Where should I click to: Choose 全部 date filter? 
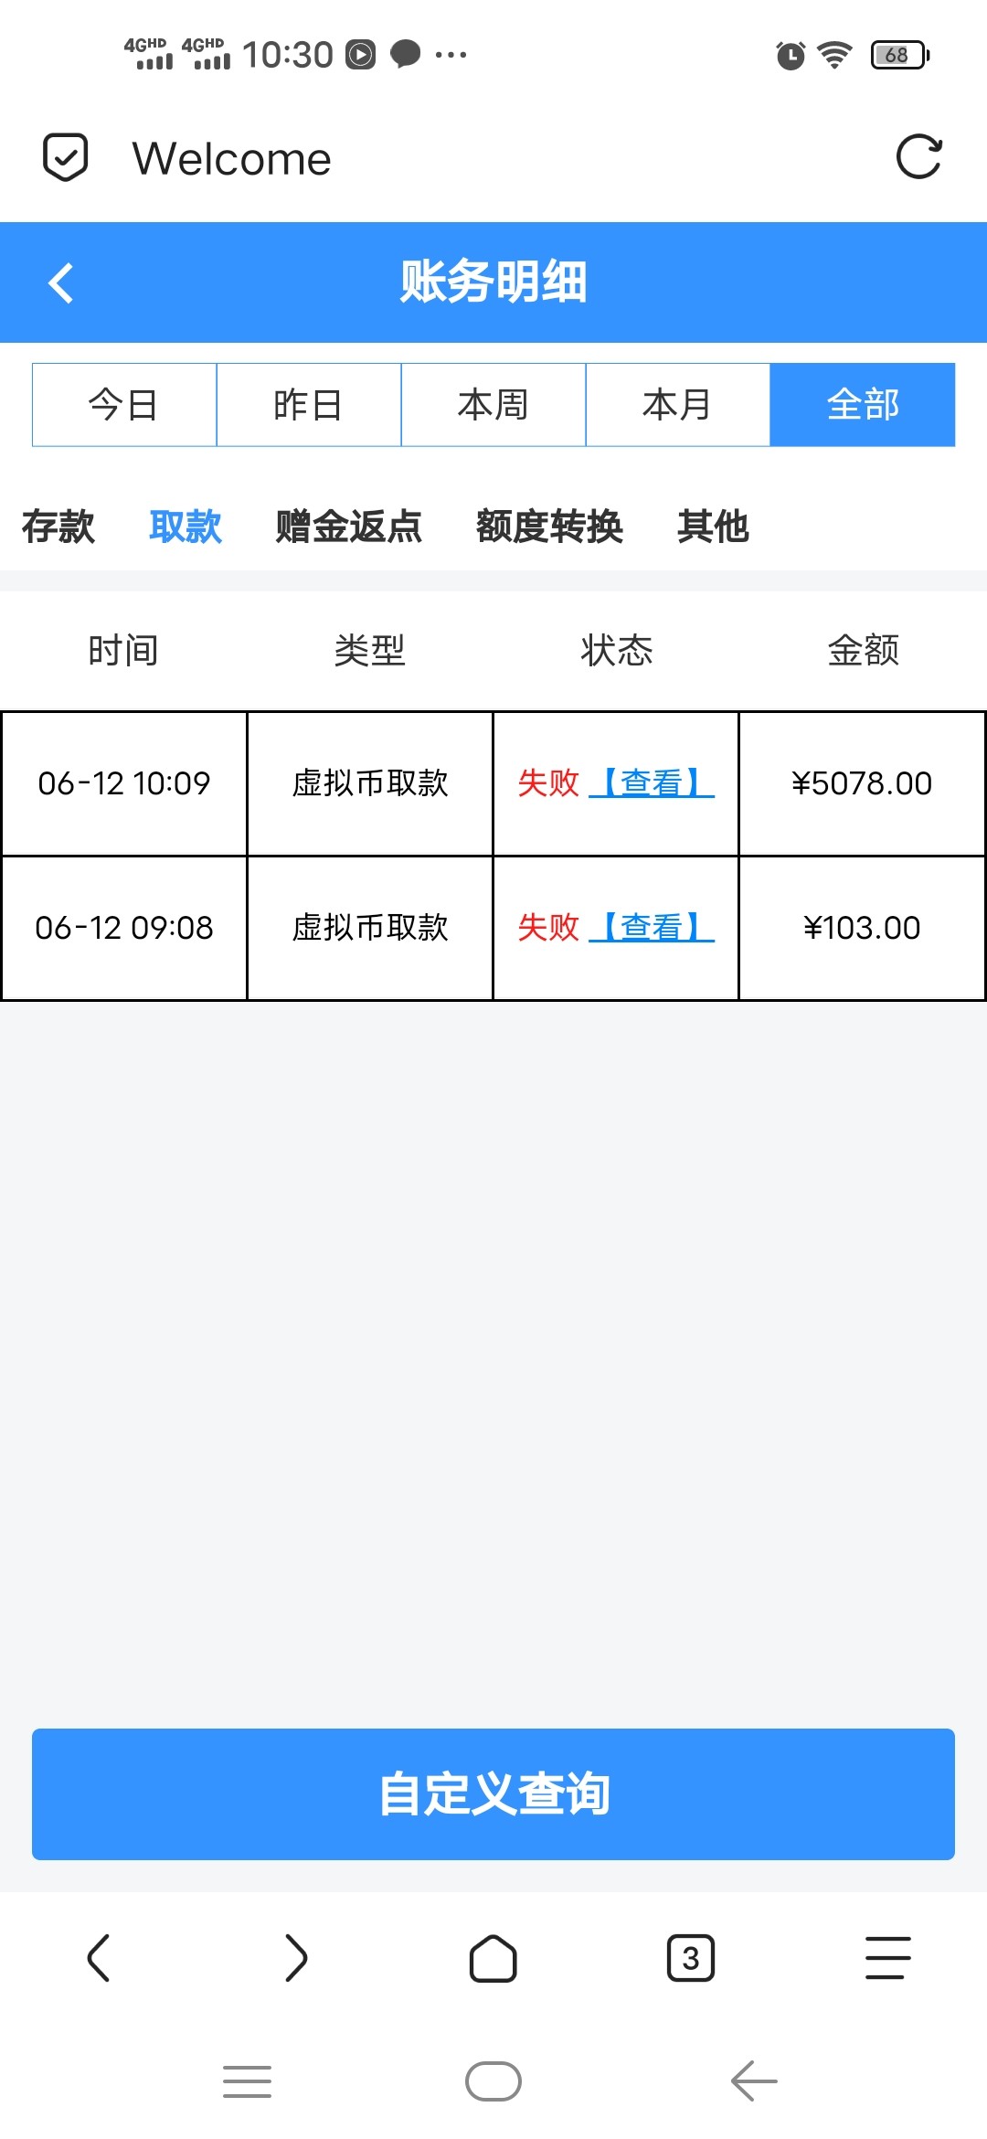(x=863, y=405)
